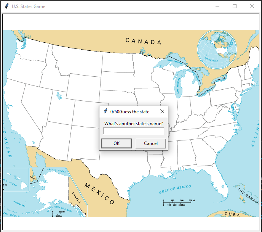262x232 pixels.
Task: Close the Guess the state dialog
Action: pos(162,111)
